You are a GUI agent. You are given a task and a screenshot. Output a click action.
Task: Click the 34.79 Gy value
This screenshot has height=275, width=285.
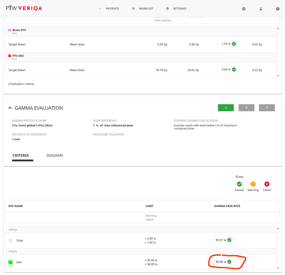coord(161,70)
